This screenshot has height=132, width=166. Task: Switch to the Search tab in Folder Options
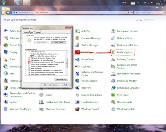[x=38, y=33]
